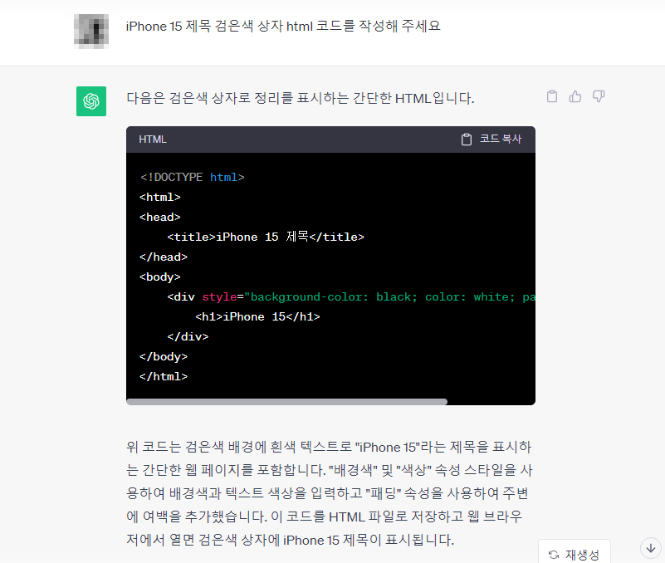Click the user prompt about iPhone 15 html 코드

pos(283,27)
